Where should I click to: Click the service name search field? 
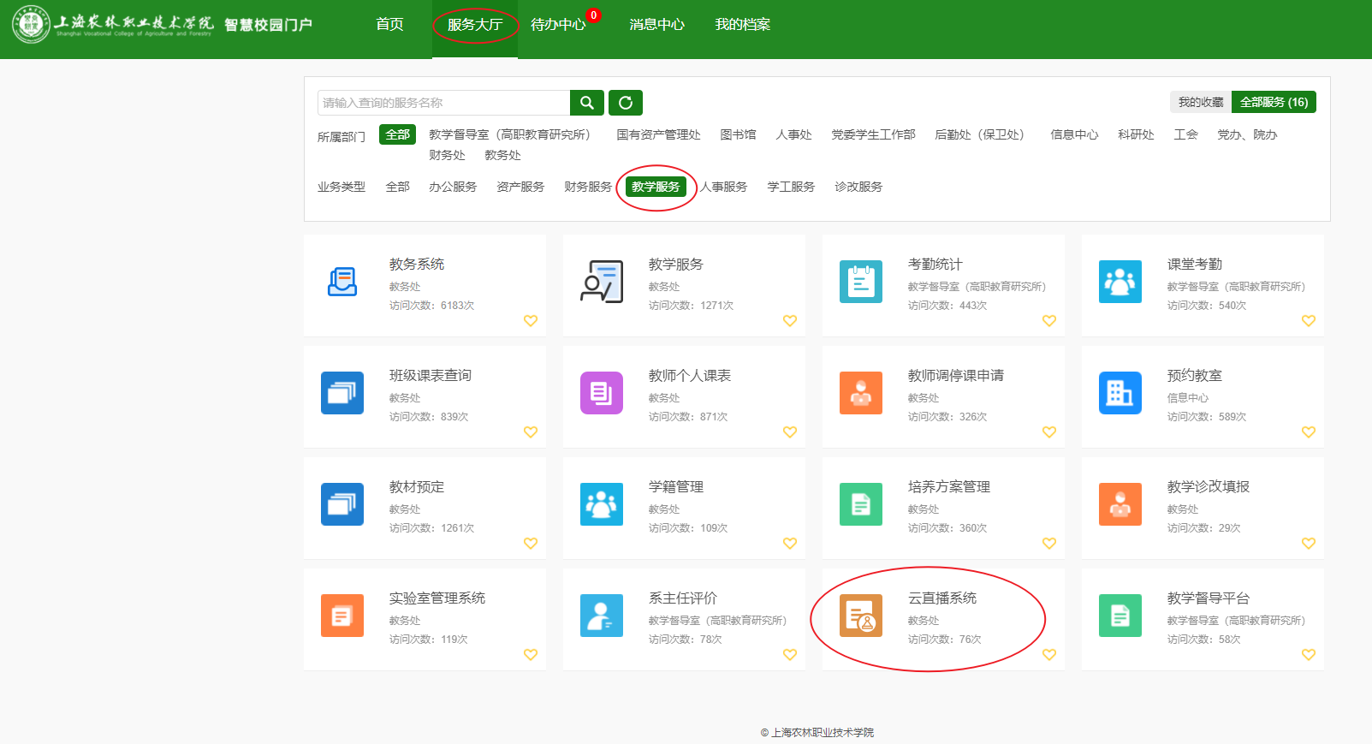tap(443, 103)
